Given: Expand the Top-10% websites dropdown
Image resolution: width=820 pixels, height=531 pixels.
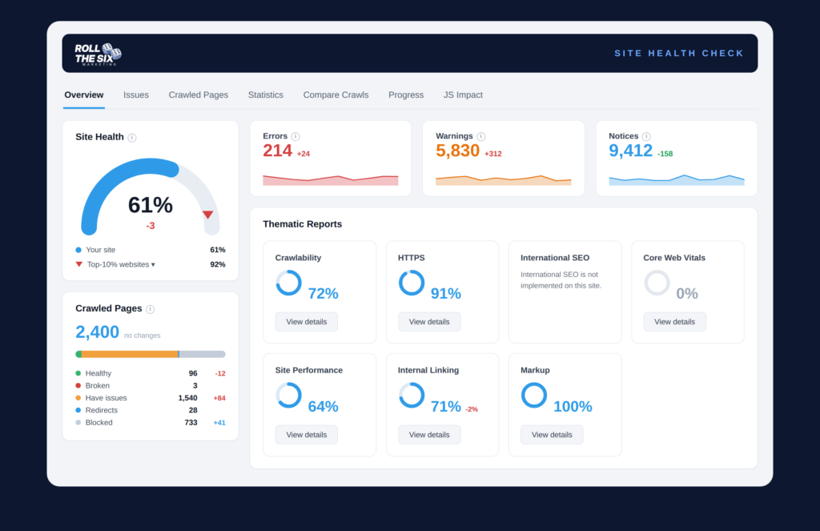Looking at the screenshot, I should pos(121,265).
